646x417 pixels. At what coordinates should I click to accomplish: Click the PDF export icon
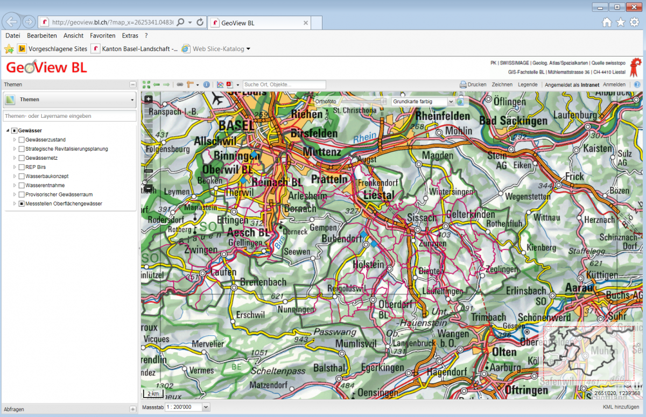coord(229,84)
